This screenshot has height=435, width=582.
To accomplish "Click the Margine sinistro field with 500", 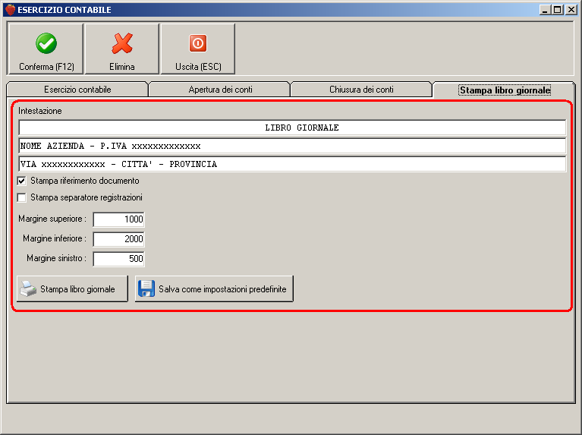I will point(119,259).
